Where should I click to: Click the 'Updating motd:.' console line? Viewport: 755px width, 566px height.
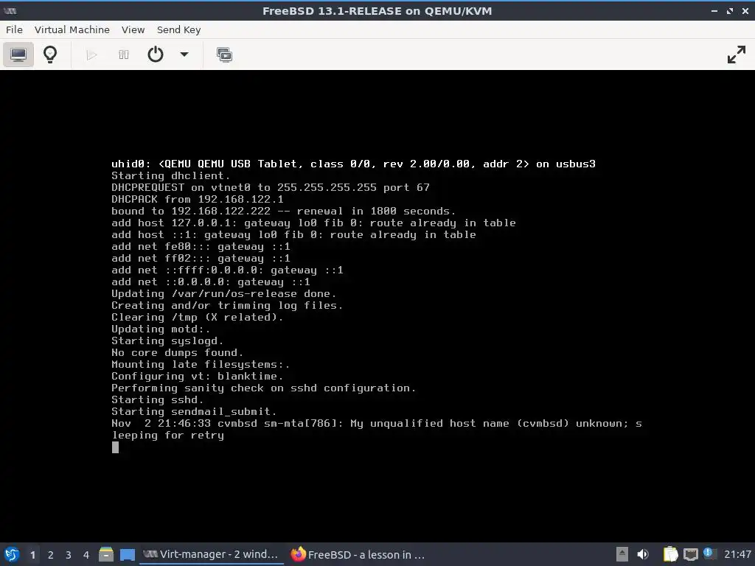(x=161, y=329)
